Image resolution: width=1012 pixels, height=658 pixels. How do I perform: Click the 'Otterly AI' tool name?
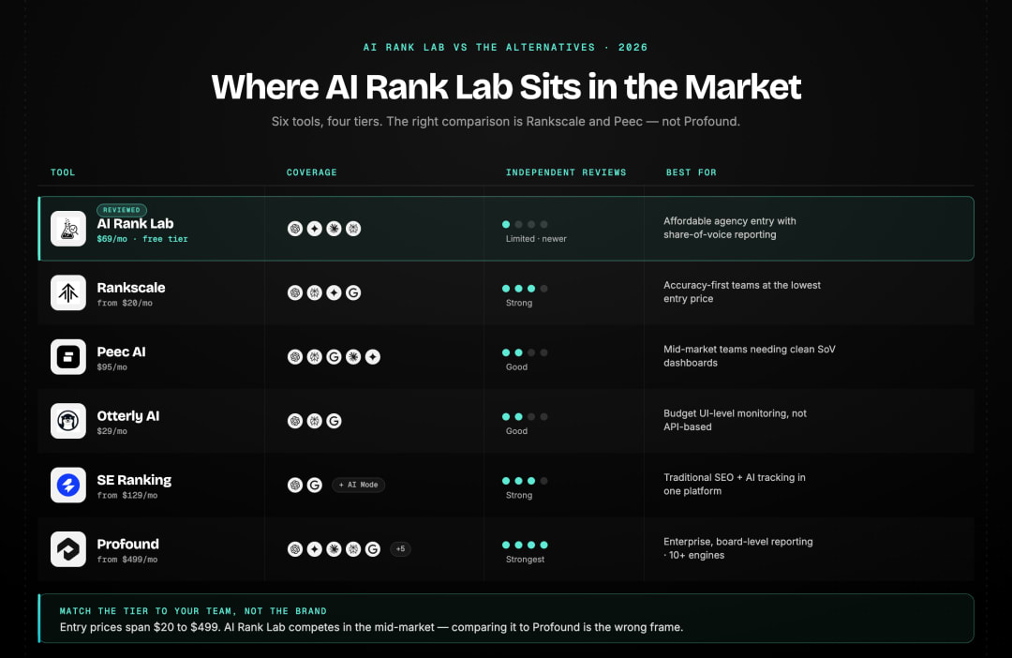(127, 416)
